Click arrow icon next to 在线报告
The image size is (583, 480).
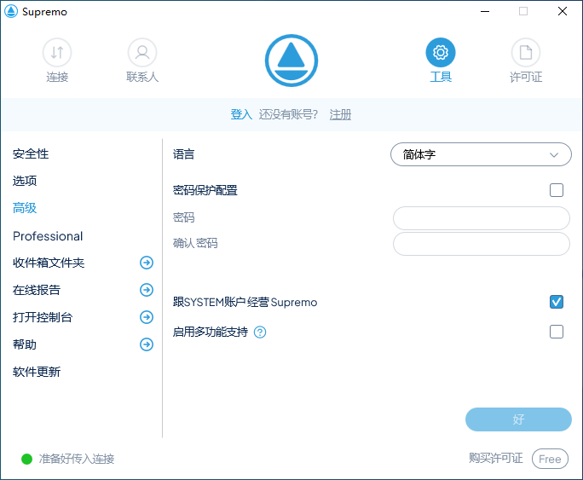147,290
